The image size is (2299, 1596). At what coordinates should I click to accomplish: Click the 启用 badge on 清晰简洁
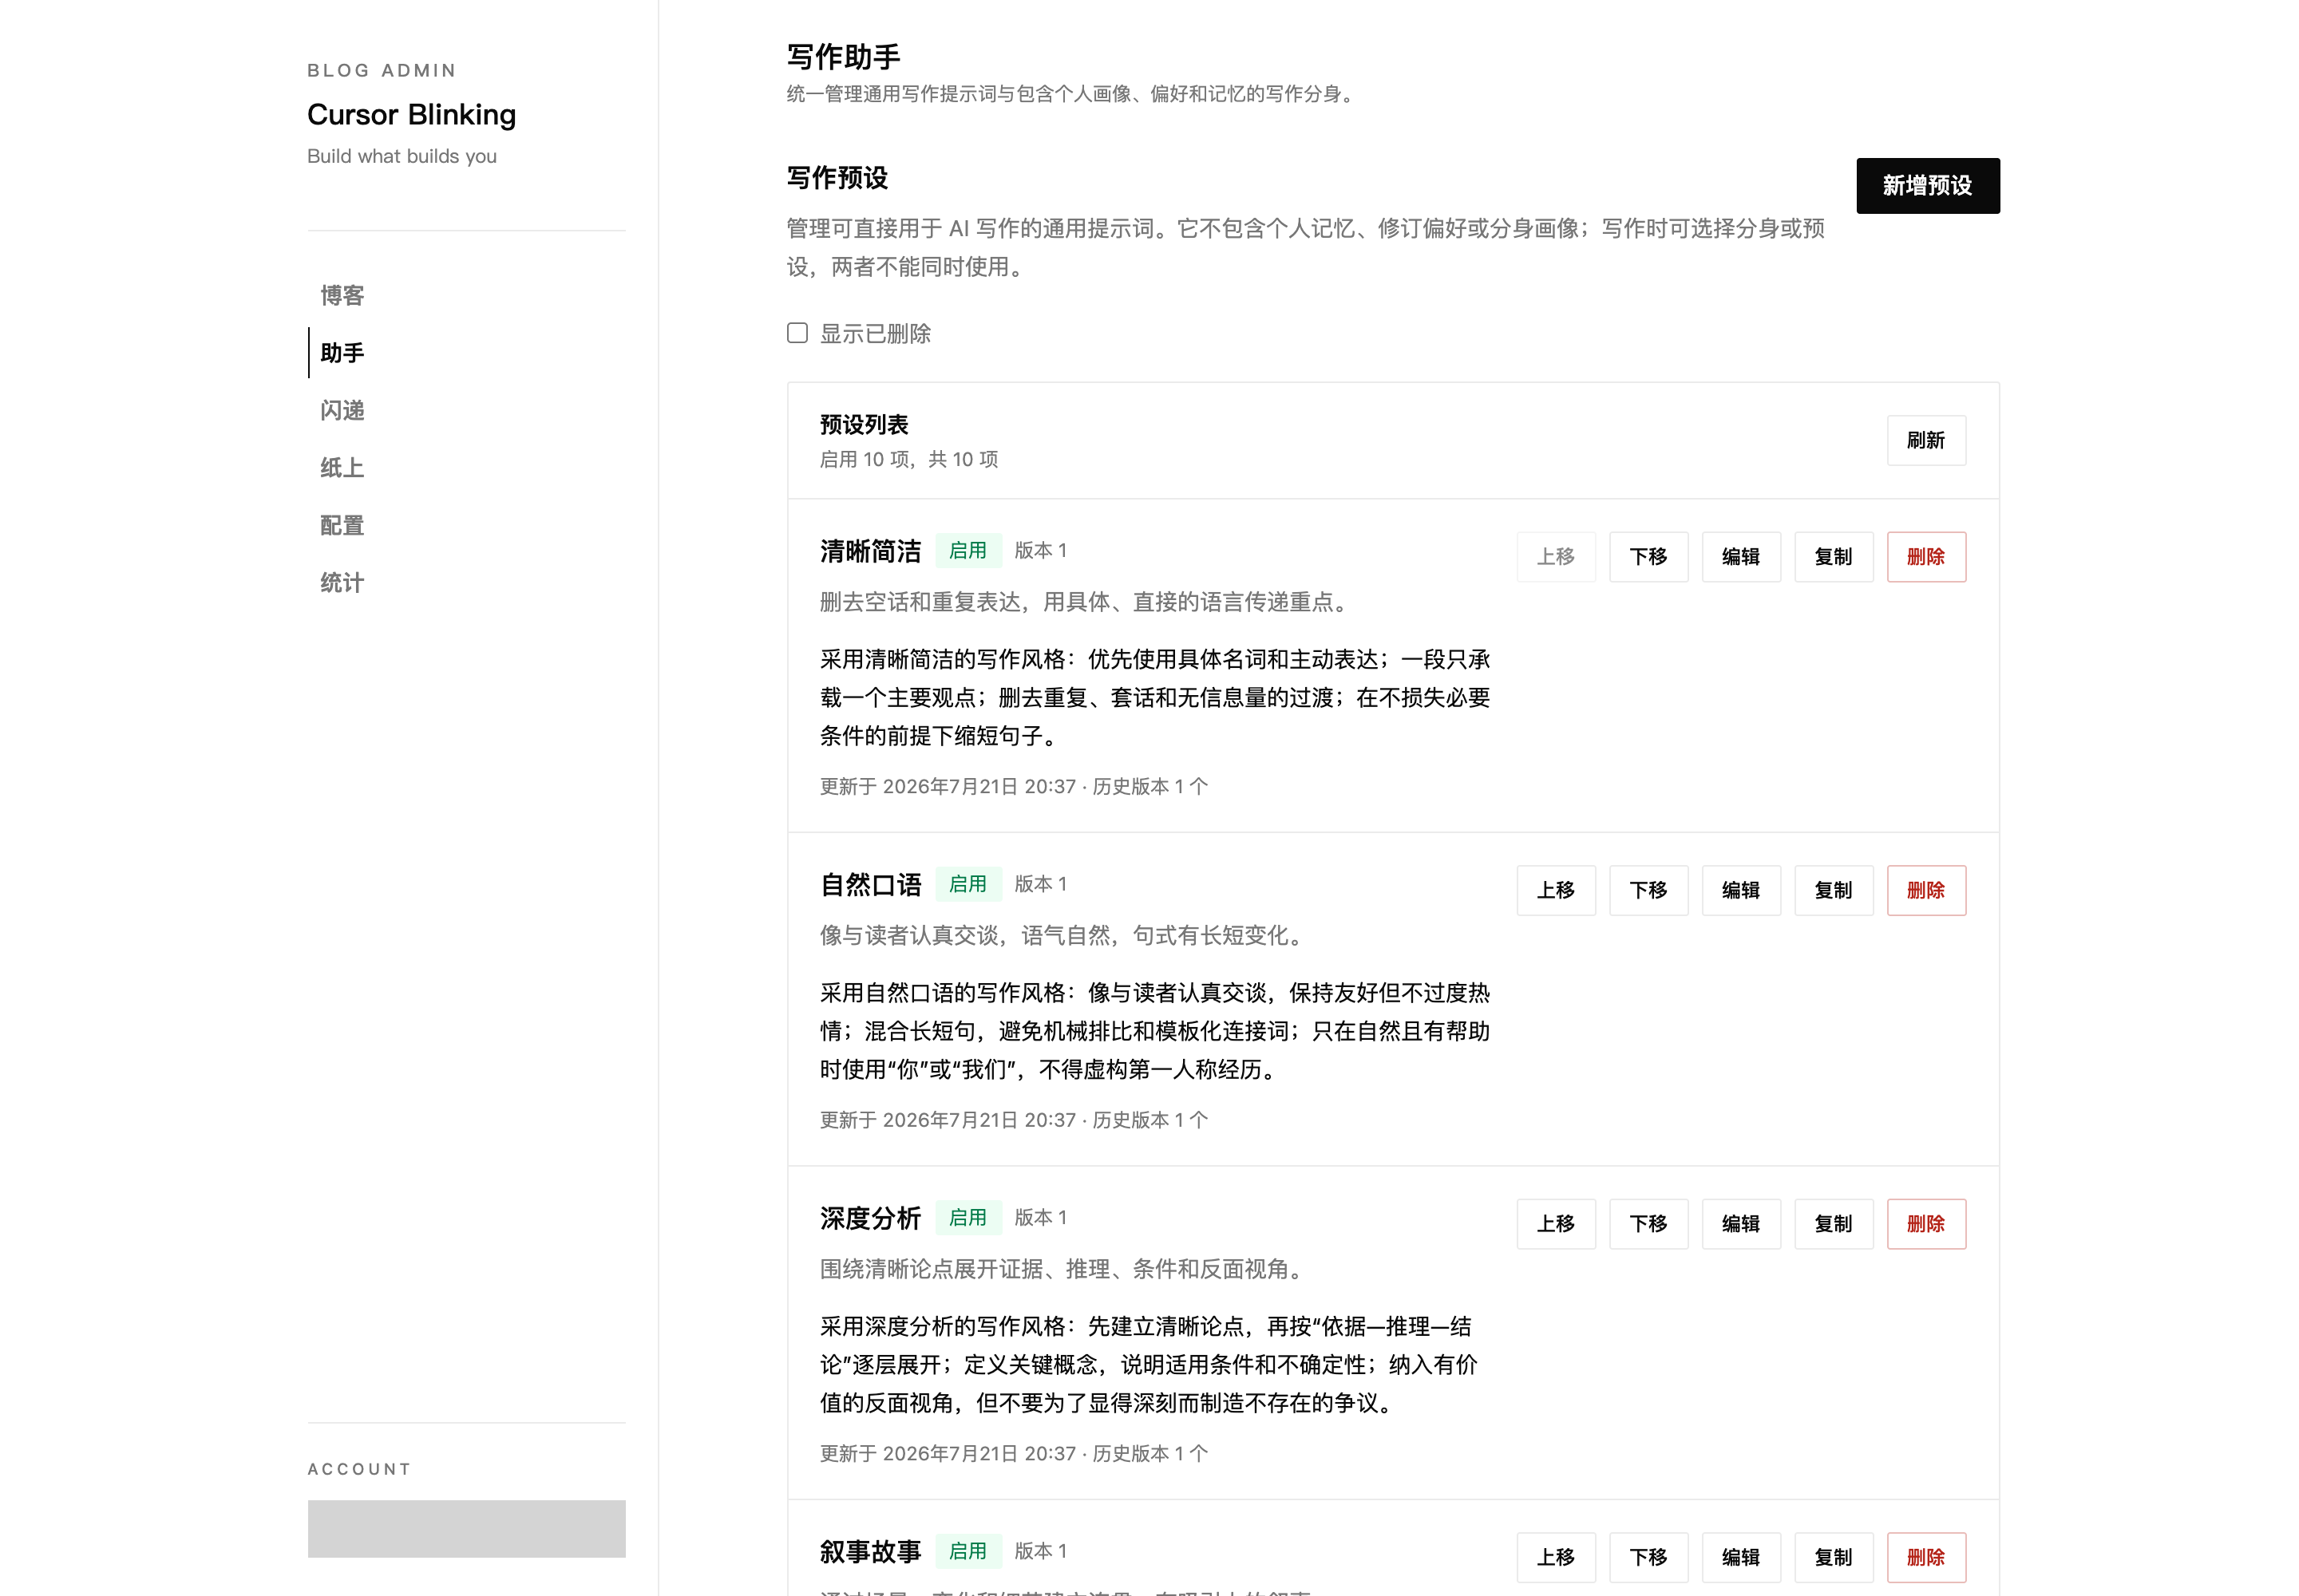pos(967,551)
